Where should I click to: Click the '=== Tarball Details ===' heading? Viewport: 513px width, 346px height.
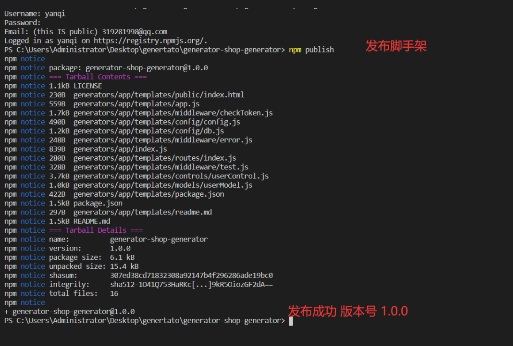96,230
